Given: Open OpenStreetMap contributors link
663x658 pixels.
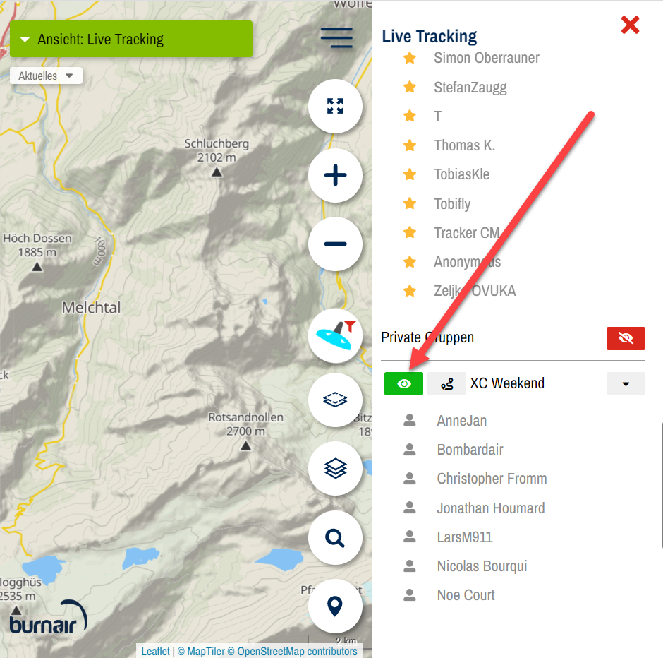Looking at the screenshot, I should click(297, 651).
